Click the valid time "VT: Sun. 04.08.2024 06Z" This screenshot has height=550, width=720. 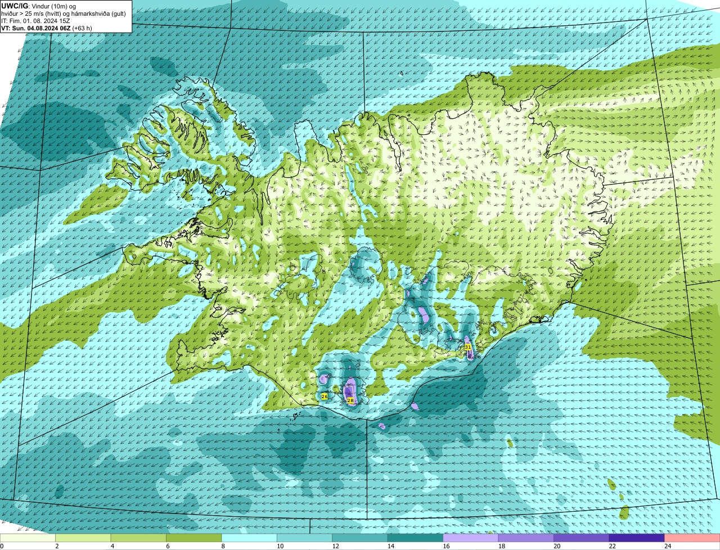coord(35,28)
